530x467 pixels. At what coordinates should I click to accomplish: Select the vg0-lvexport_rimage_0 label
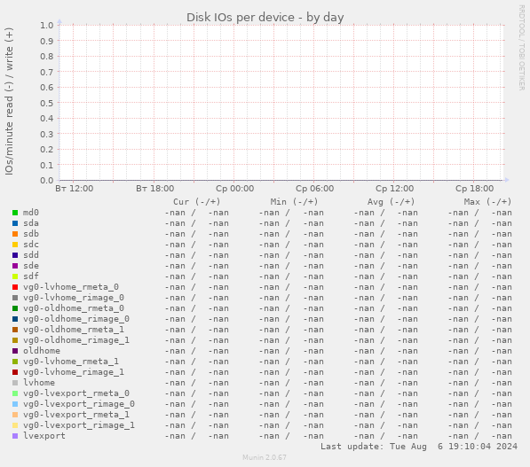[x=79, y=404]
